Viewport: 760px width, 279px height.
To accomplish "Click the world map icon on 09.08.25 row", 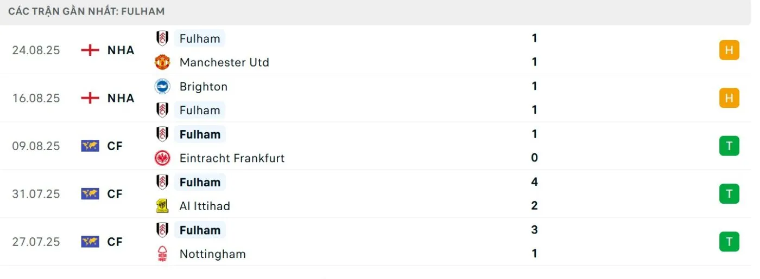I will pos(90,146).
